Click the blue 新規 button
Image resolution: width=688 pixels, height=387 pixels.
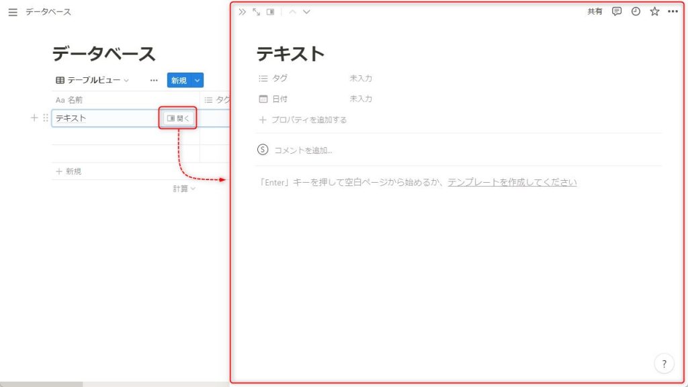(179, 81)
